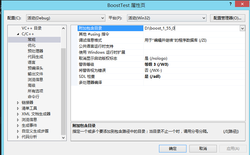250x155 pixels.
Task: Confirm with the 确定 button
Action: pyautogui.click(x=173, y=149)
